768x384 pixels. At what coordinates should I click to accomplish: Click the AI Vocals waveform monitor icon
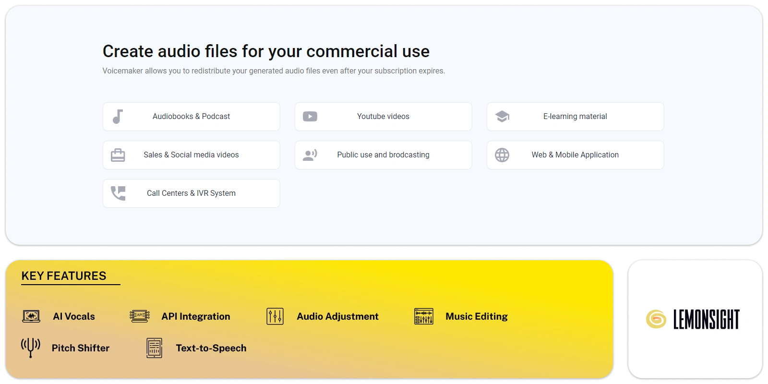click(31, 316)
